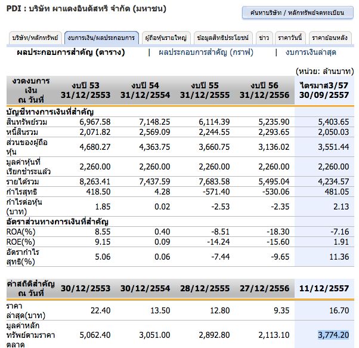Click the งบปี 56 column header

(x=264, y=90)
